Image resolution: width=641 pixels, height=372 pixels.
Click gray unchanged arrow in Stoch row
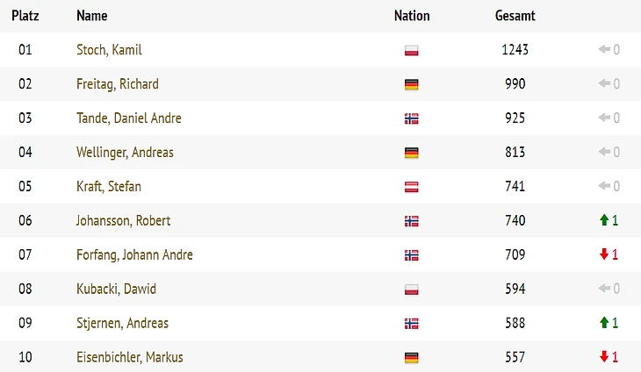[x=604, y=50]
